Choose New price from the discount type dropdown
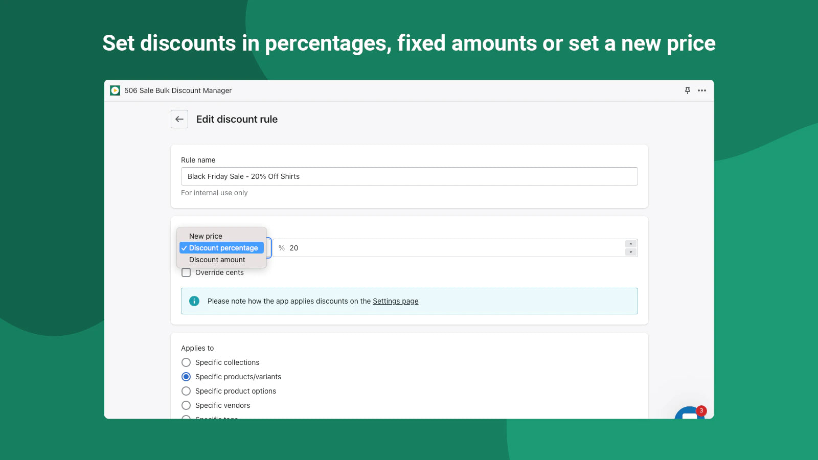 [x=206, y=236]
